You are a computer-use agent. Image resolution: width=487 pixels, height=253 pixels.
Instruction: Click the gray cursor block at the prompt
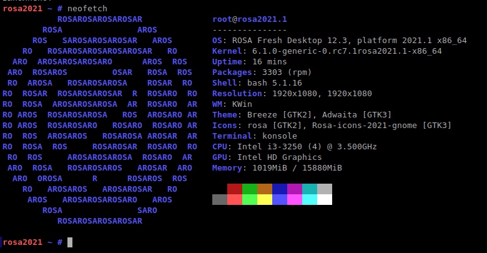pyautogui.click(x=70, y=242)
